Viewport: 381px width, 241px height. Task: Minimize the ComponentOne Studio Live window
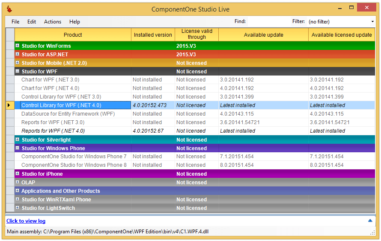340,8
